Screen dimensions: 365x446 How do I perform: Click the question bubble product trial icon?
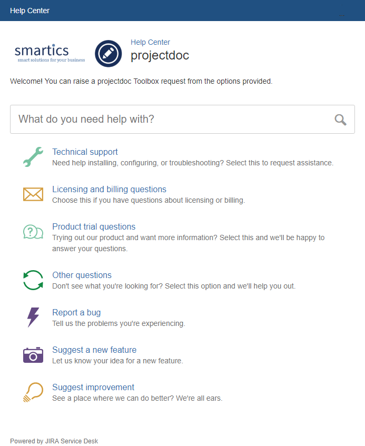[33, 232]
